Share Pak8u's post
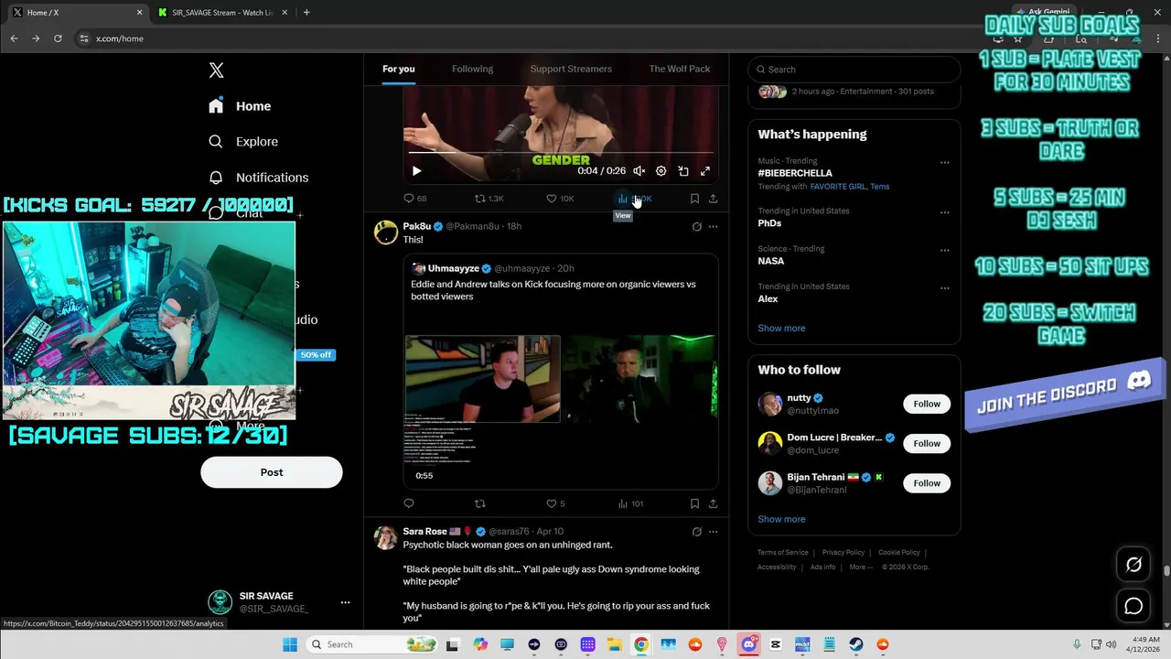 [713, 503]
